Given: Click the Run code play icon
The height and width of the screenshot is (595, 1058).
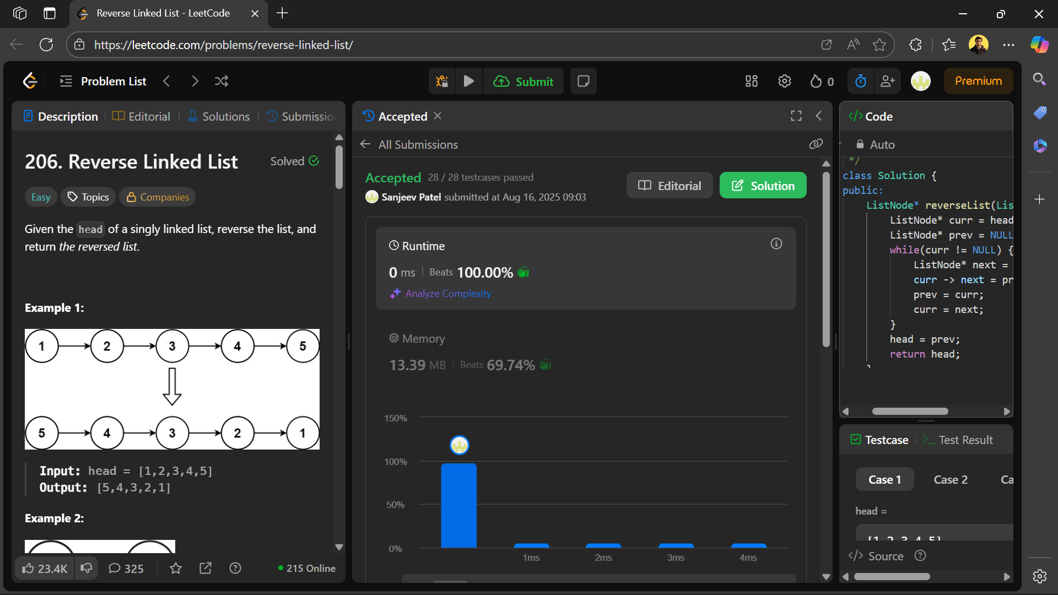Looking at the screenshot, I should (x=469, y=82).
